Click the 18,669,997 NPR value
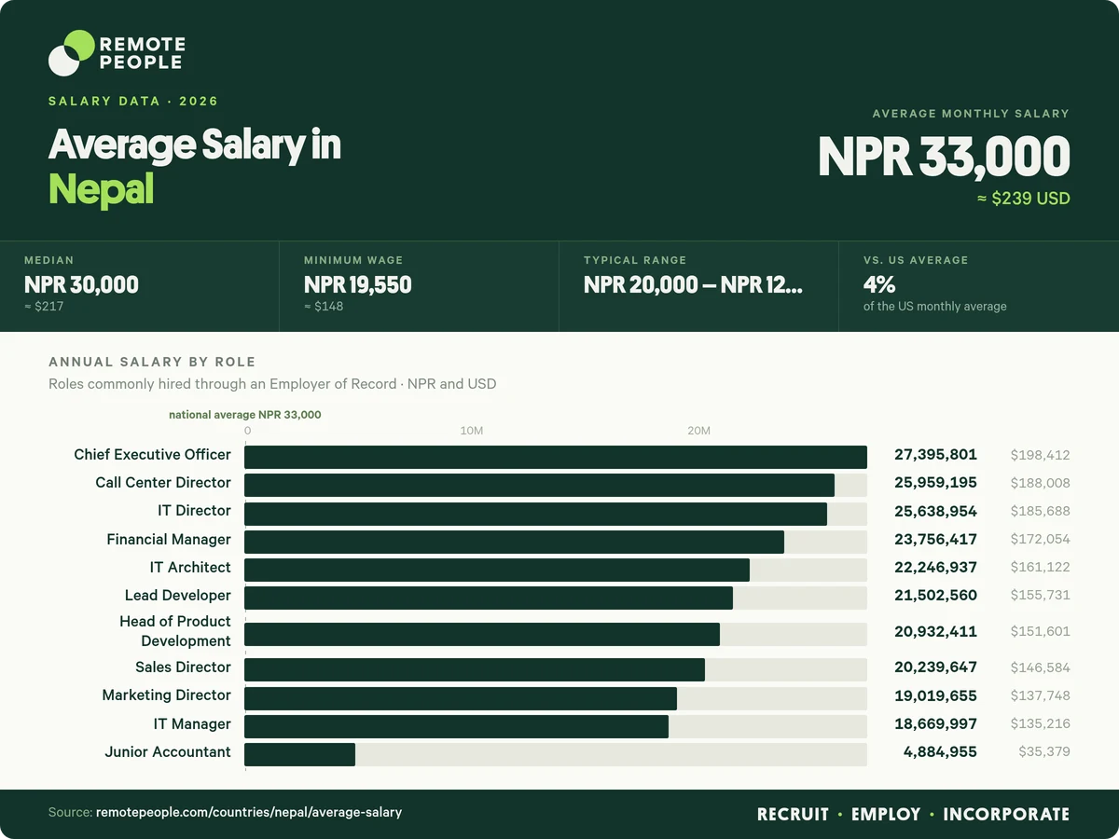This screenshot has height=839, width=1119. [935, 723]
